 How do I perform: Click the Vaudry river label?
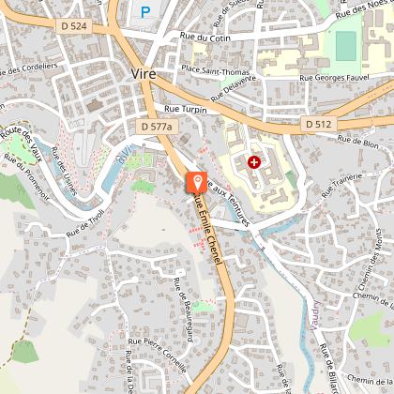point(315,315)
